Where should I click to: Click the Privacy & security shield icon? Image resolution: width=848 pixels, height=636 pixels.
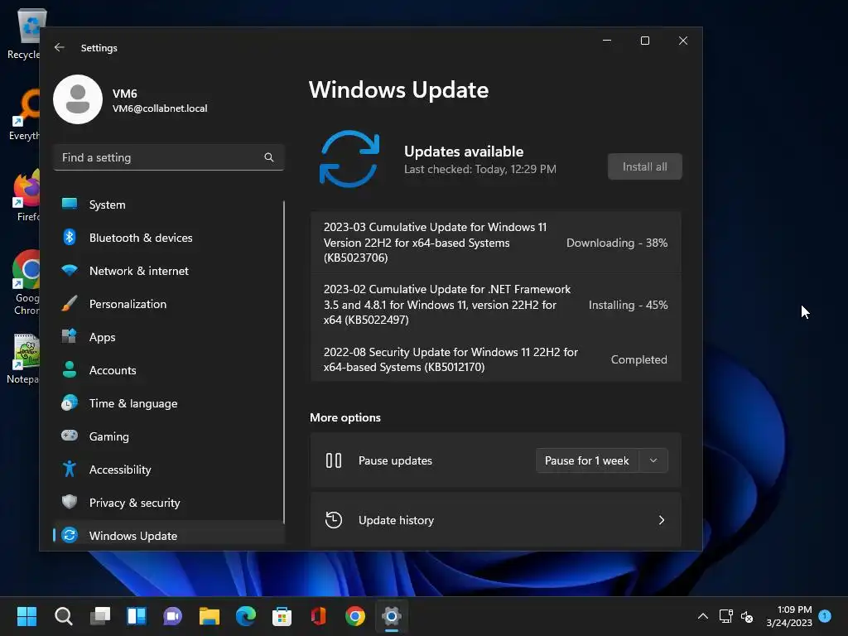[x=70, y=502]
